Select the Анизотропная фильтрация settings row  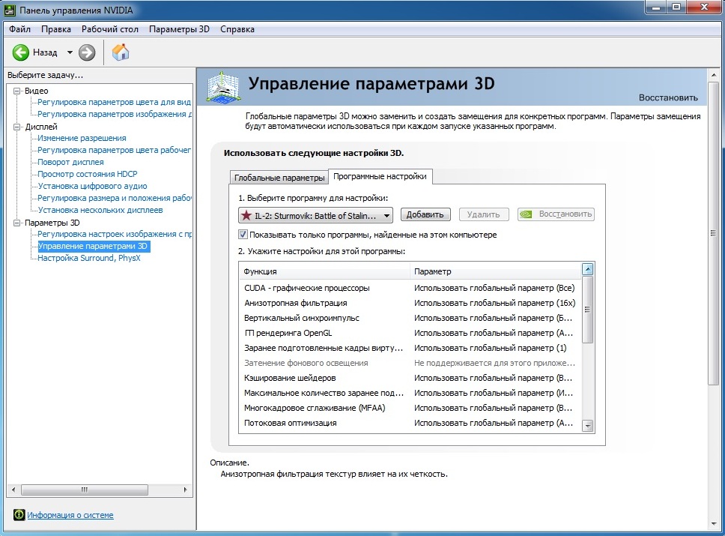pyautogui.click(x=295, y=303)
